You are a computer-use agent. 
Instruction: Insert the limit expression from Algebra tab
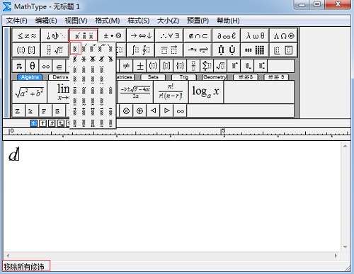pyautogui.click(x=59, y=92)
